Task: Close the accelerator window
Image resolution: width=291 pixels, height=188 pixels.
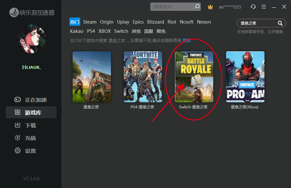Action: pyautogui.click(x=284, y=7)
